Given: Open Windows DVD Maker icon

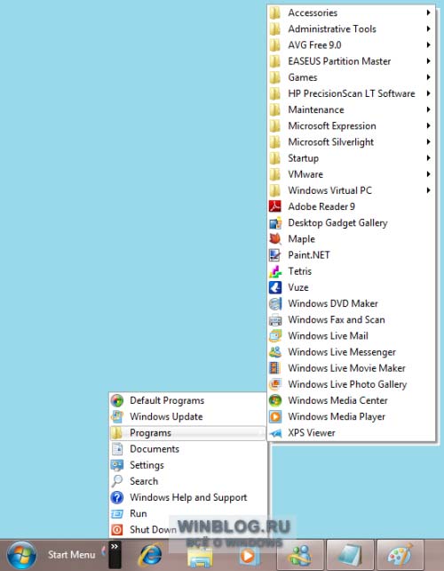Looking at the screenshot, I should 275,303.
